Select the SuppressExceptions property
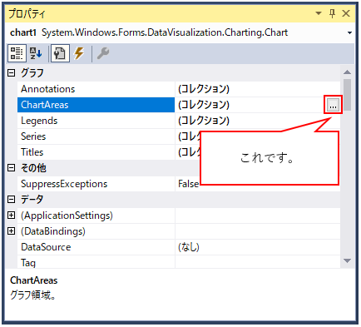361x327 pixels. click(x=96, y=184)
